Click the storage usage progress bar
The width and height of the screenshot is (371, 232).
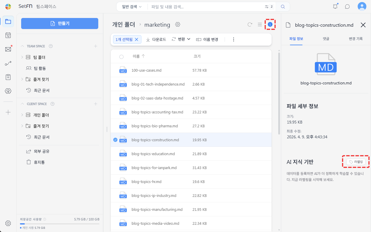59,224
